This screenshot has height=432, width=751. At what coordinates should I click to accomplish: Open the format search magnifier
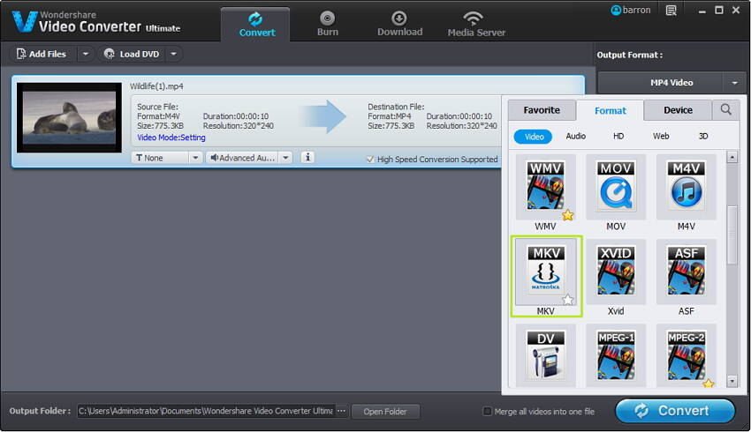pos(725,110)
